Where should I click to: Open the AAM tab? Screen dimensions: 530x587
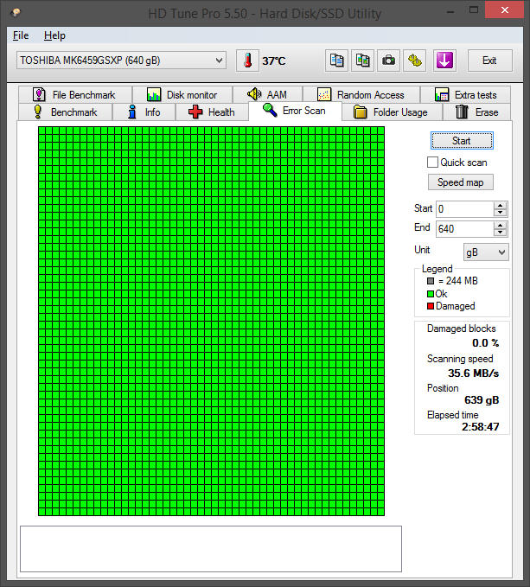[x=267, y=95]
